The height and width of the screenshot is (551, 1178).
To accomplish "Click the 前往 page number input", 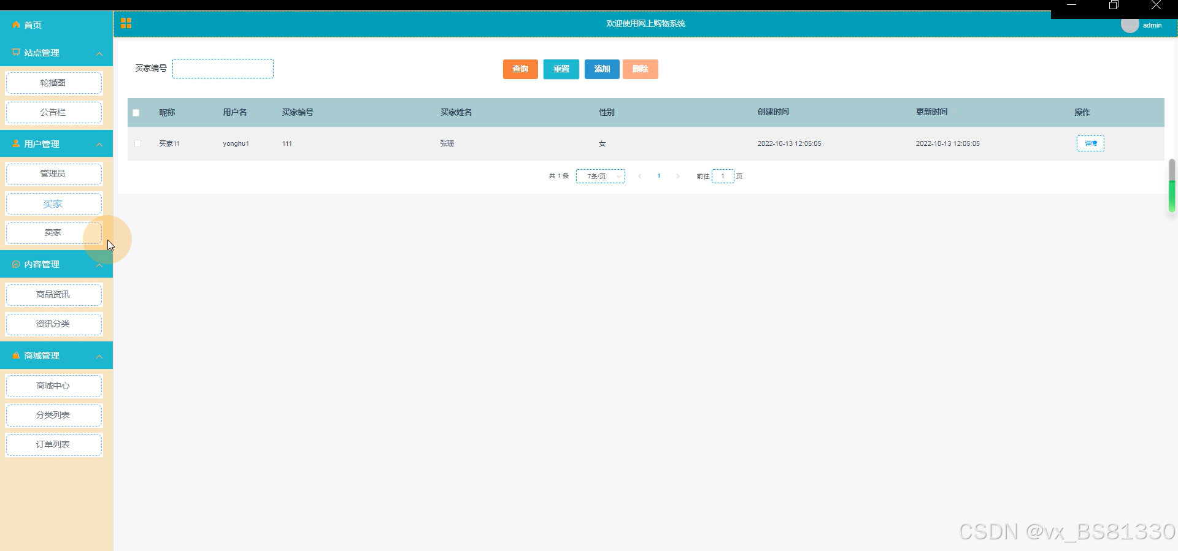I will click(x=723, y=176).
